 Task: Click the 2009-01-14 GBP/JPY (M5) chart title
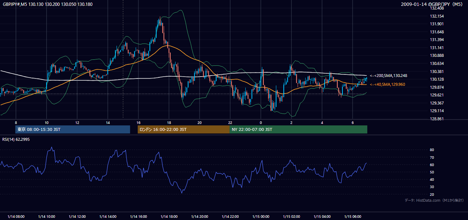432,4
